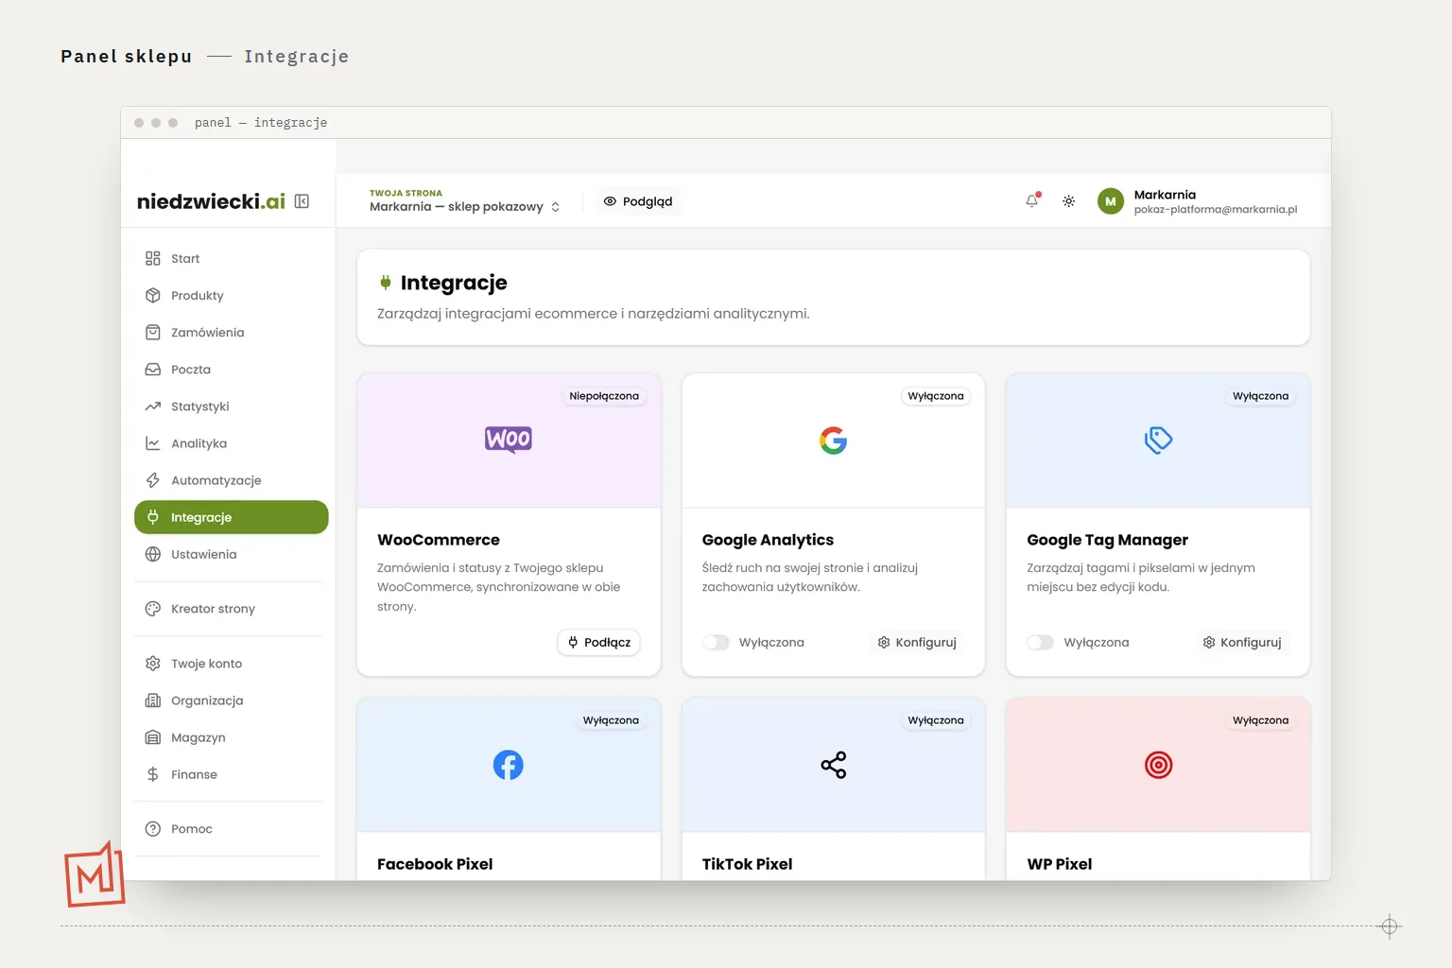This screenshot has height=968, width=1452.
Task: Click Konfiguruj for Google Analytics
Action: coord(917,642)
